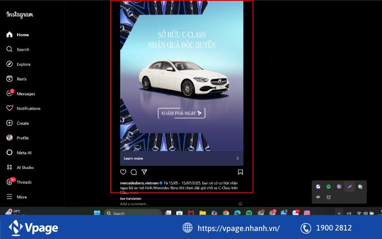Click the comment bubble icon on post
The width and height of the screenshot is (382, 239).
[x=133, y=172]
